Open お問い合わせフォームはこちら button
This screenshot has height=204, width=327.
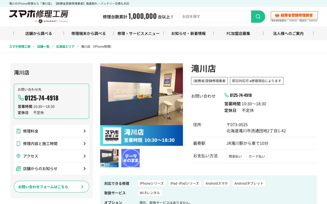(x=51, y=187)
